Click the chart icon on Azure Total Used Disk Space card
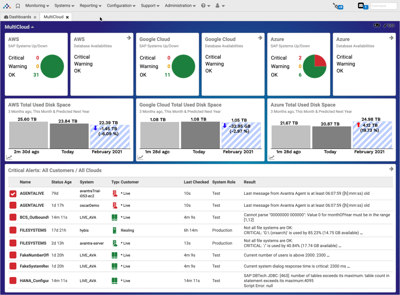Image resolution: width=400 pixels, height=295 pixels. click(272, 157)
